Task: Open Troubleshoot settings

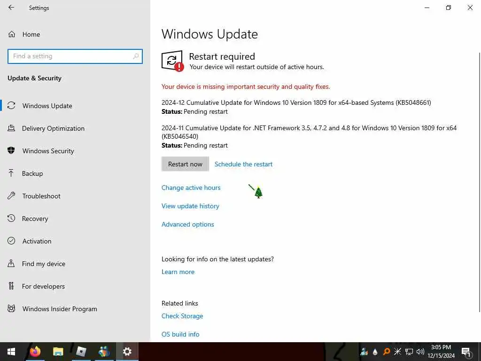Action: tap(41, 196)
